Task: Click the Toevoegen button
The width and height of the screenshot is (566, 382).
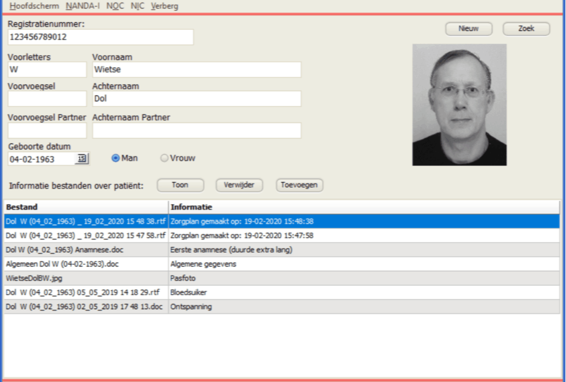Action: pos(299,185)
